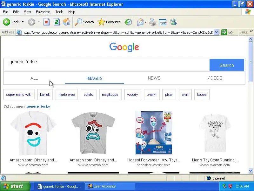Refresh the page with green arrows icon

coord(57,22)
